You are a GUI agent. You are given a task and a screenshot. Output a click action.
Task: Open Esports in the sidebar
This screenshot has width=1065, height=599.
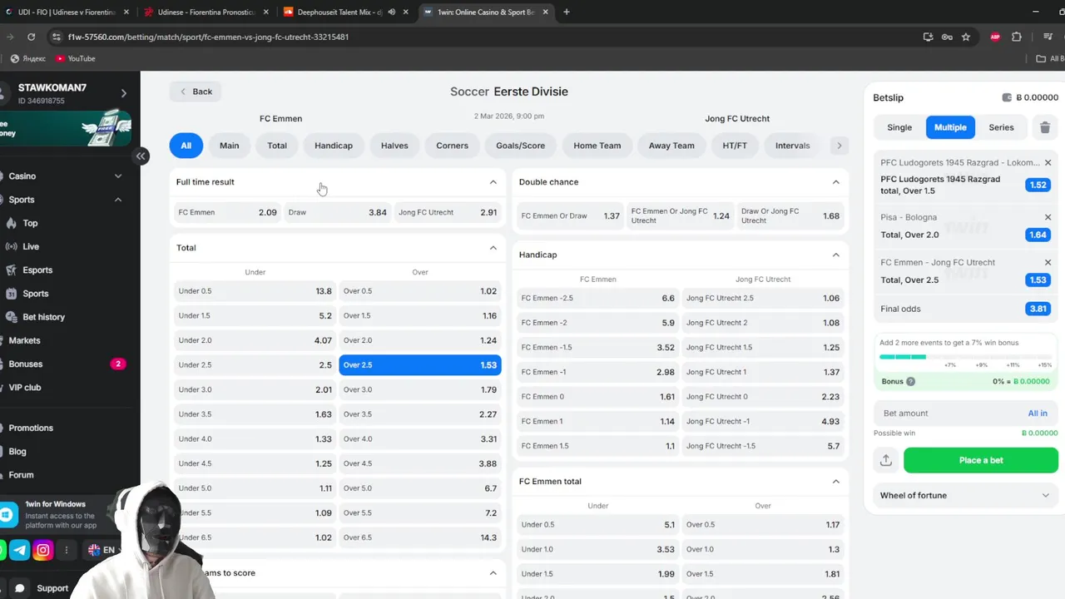click(37, 270)
